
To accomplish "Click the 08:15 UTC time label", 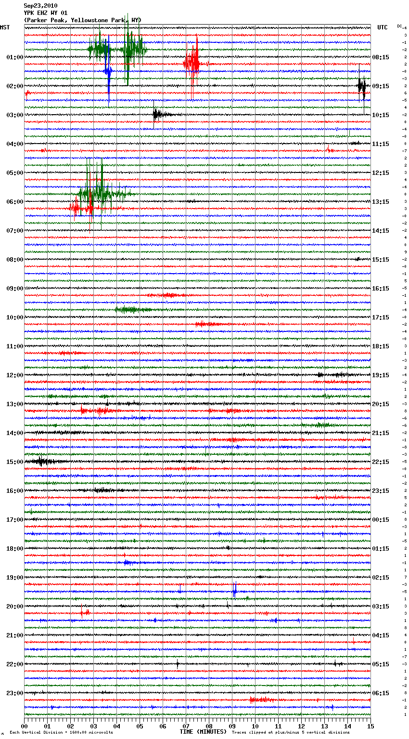I will (381, 57).
